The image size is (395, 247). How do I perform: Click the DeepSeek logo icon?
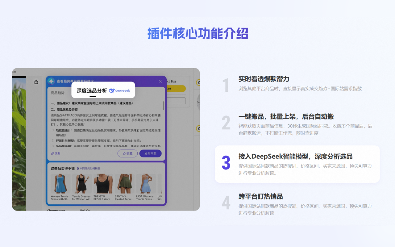click(x=112, y=90)
